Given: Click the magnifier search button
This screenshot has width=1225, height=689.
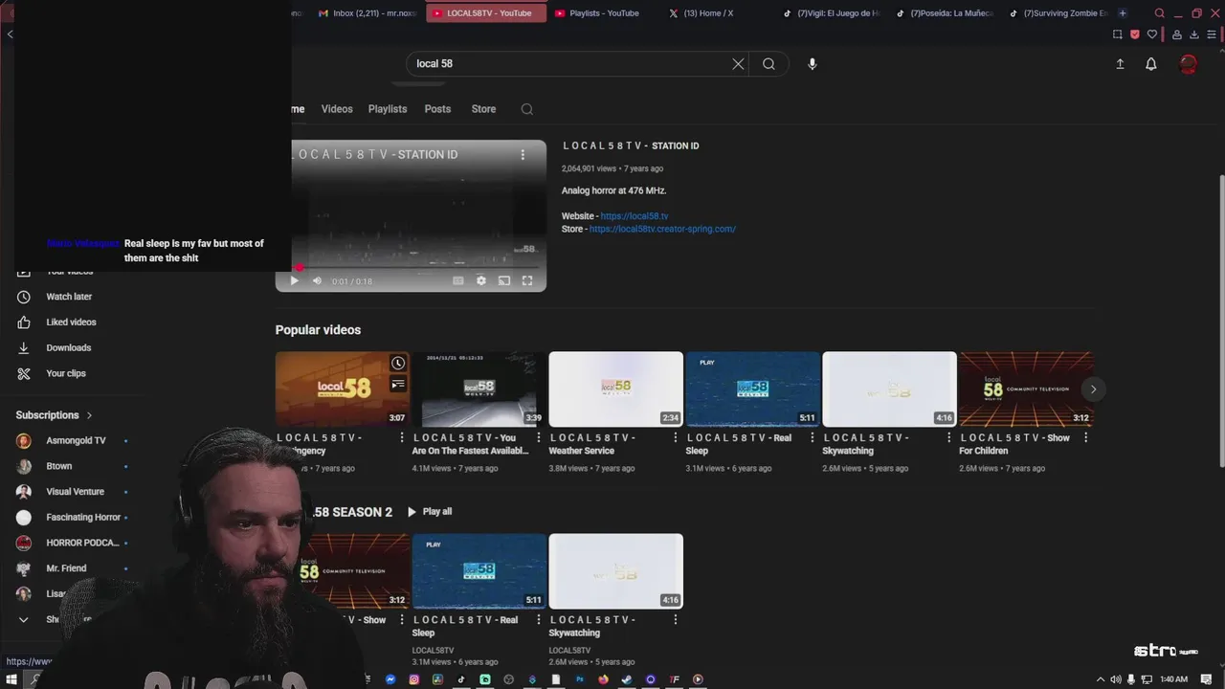Looking at the screenshot, I should (x=768, y=64).
